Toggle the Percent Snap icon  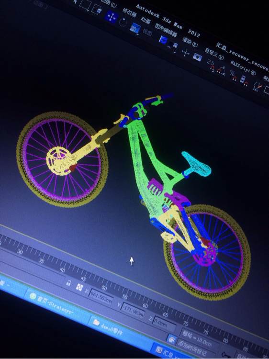(233, 76)
